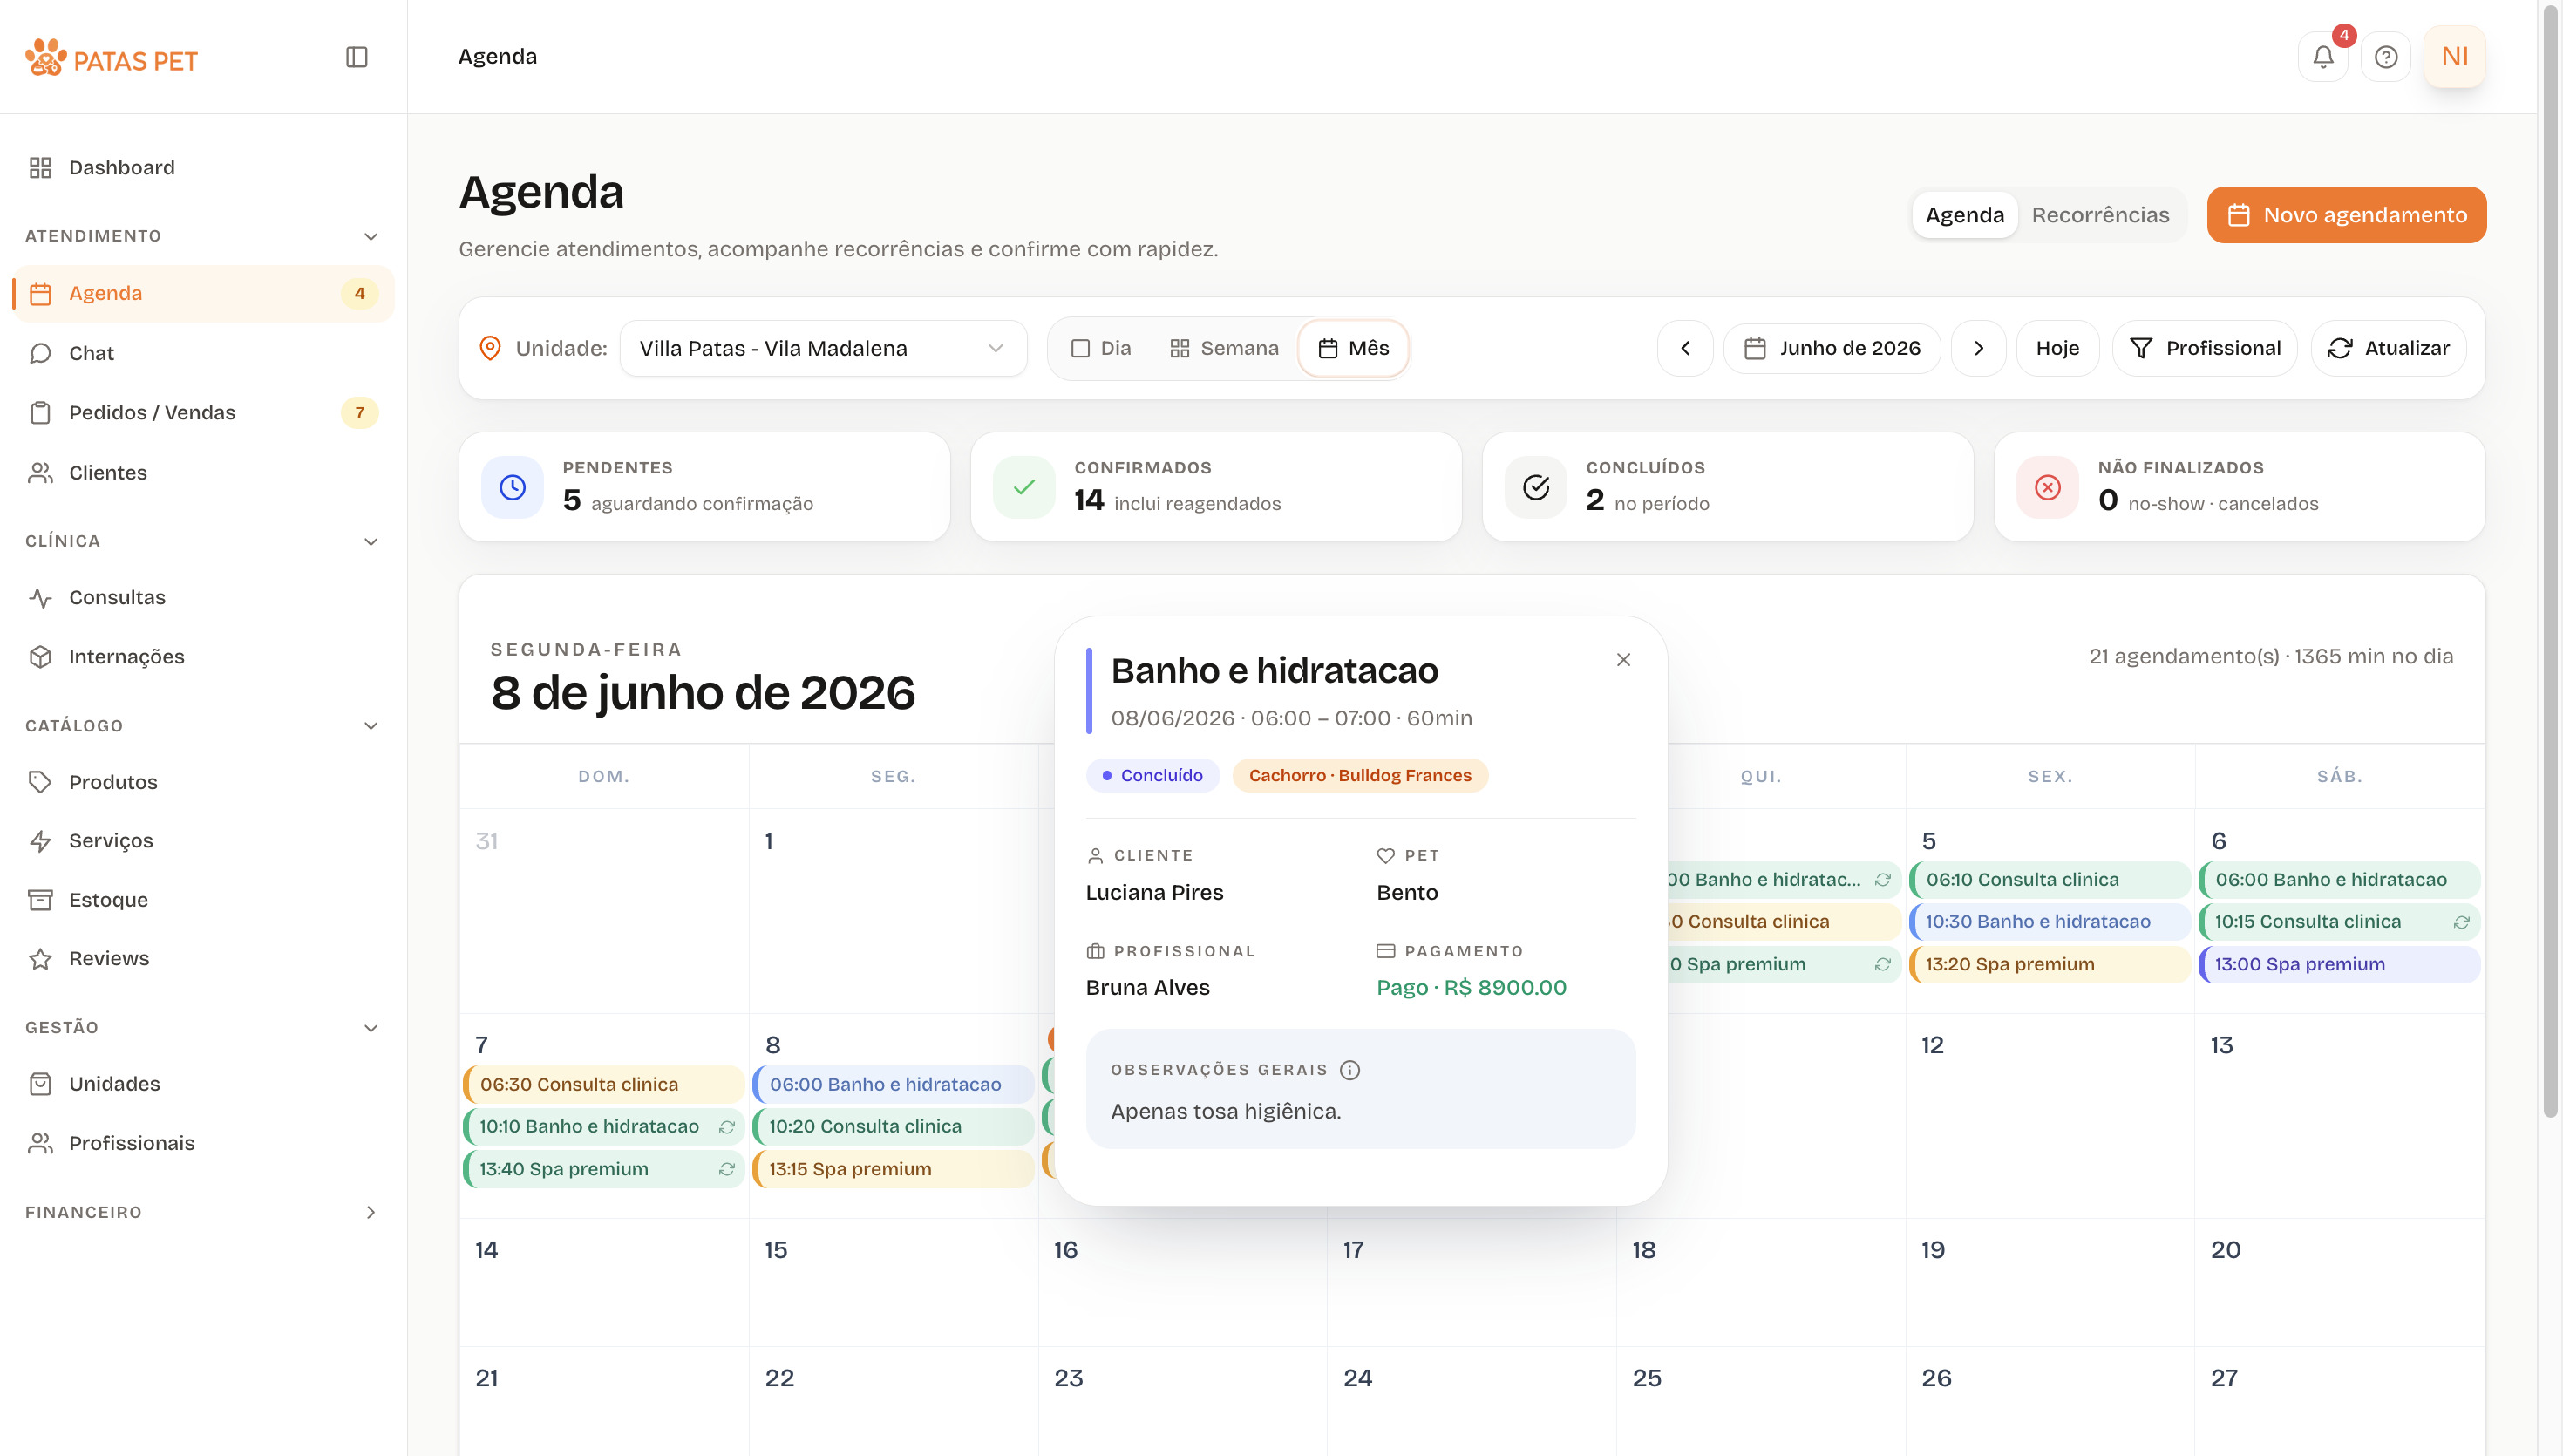Screen dimensions: 2563x1456
Task: Click the observações gerais info icon
Action: pyautogui.click(x=1349, y=1070)
